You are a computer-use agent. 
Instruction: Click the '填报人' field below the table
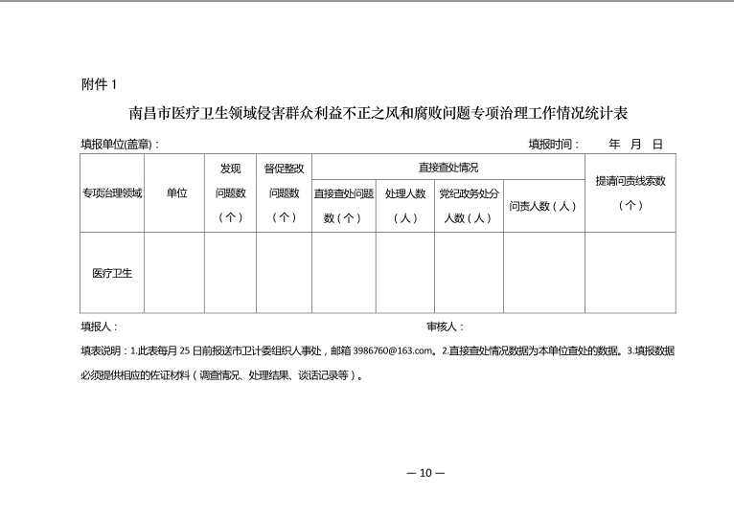(100, 327)
